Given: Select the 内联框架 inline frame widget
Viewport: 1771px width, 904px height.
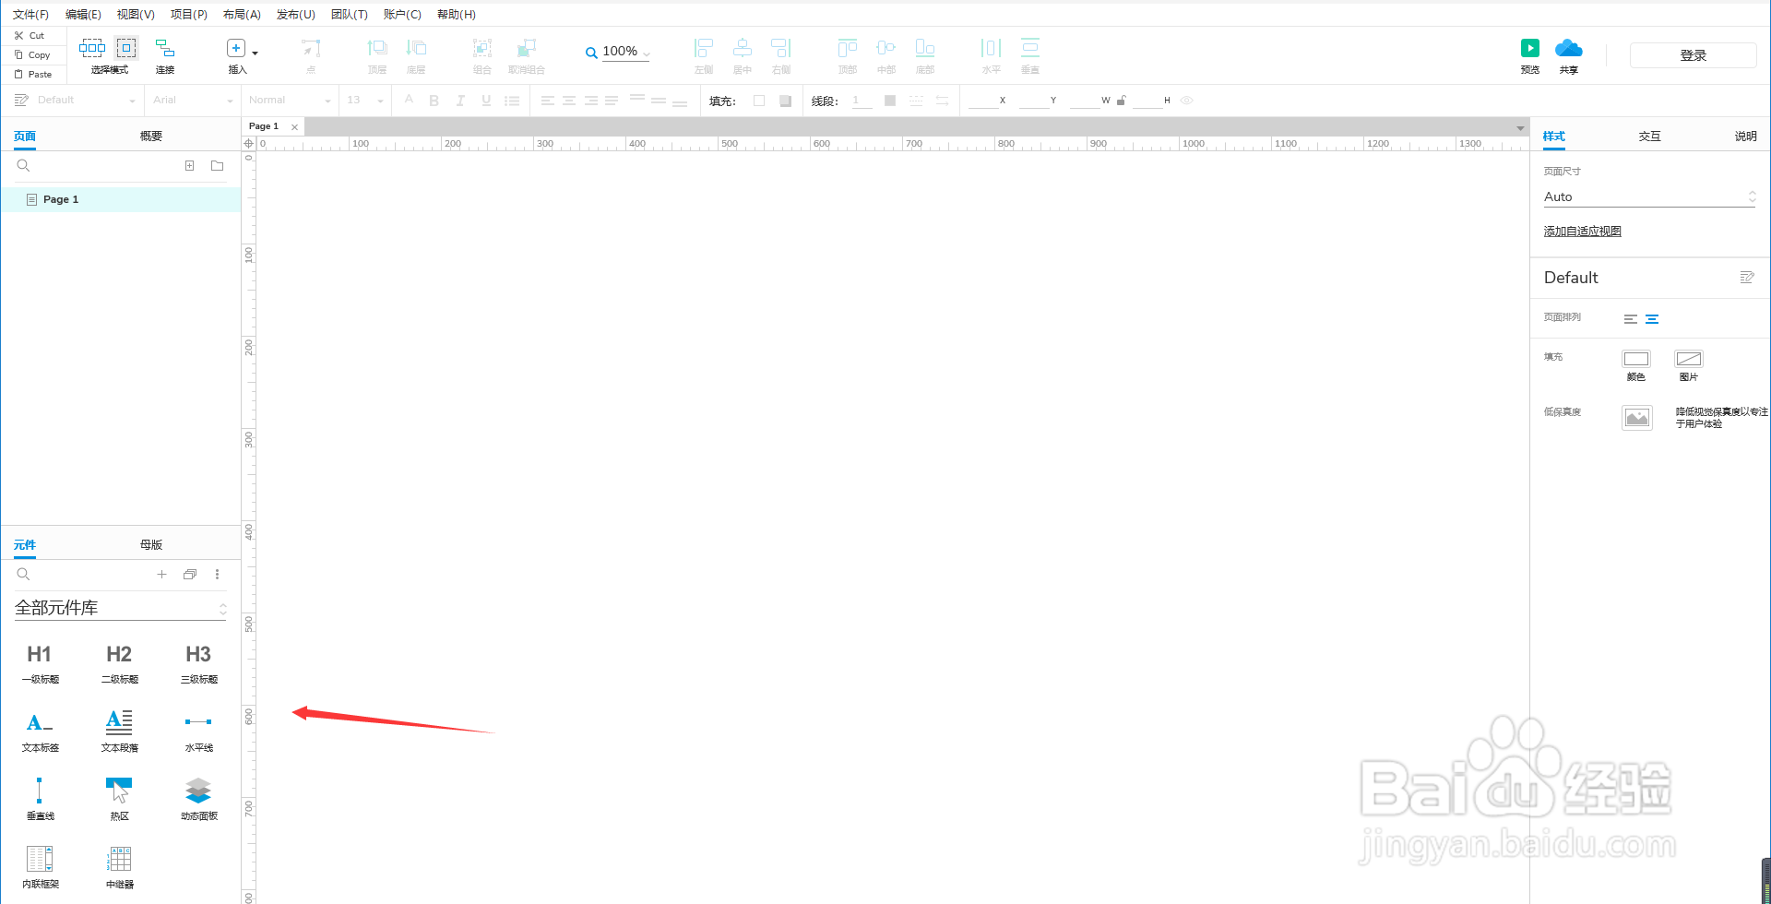Looking at the screenshot, I should (x=40, y=867).
